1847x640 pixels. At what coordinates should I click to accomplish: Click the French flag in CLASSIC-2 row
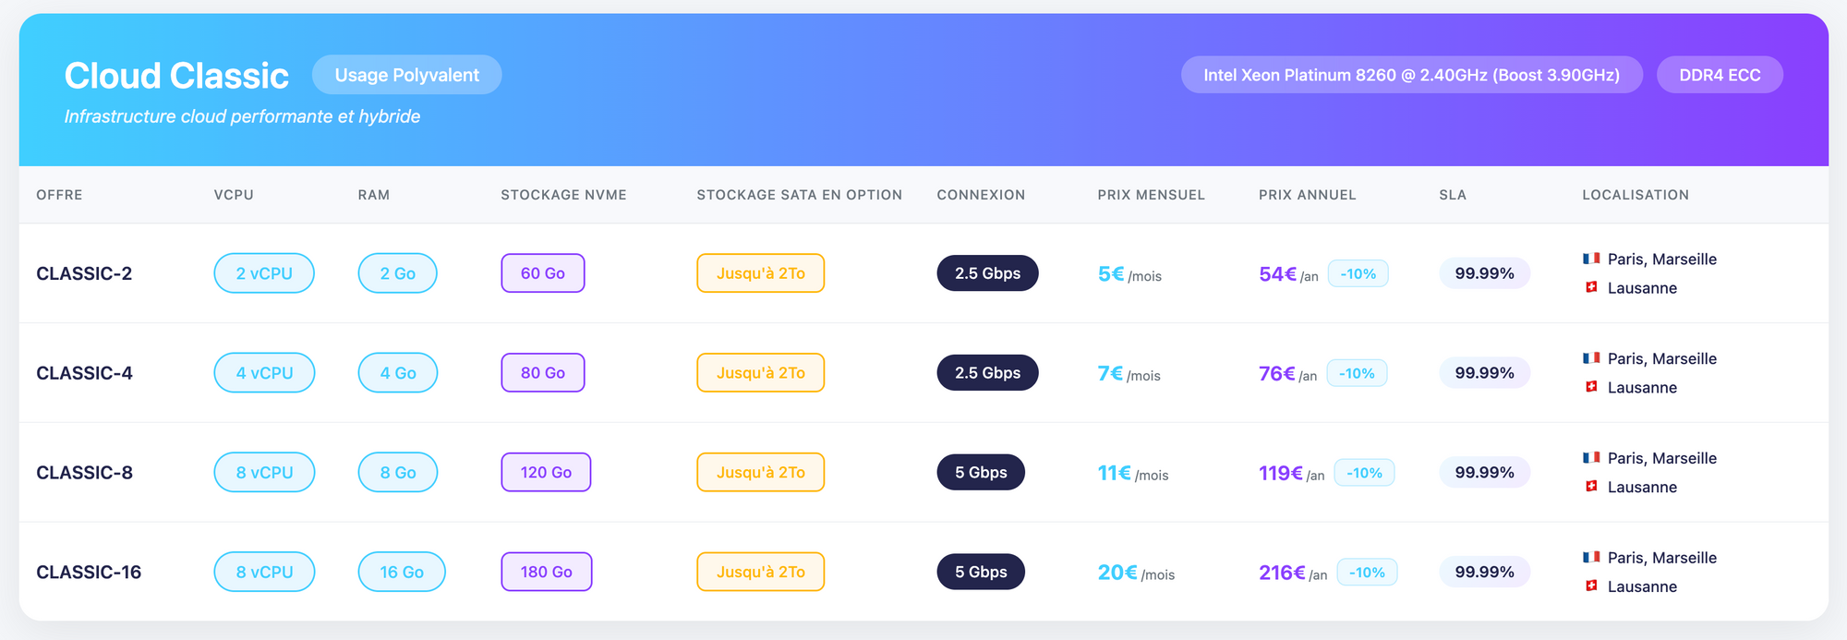(x=1591, y=259)
